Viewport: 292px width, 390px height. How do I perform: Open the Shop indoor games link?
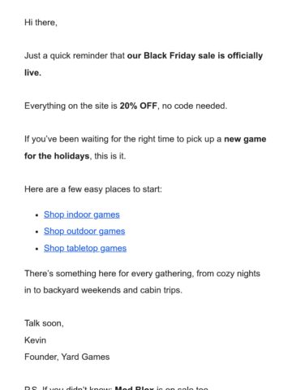(x=82, y=214)
